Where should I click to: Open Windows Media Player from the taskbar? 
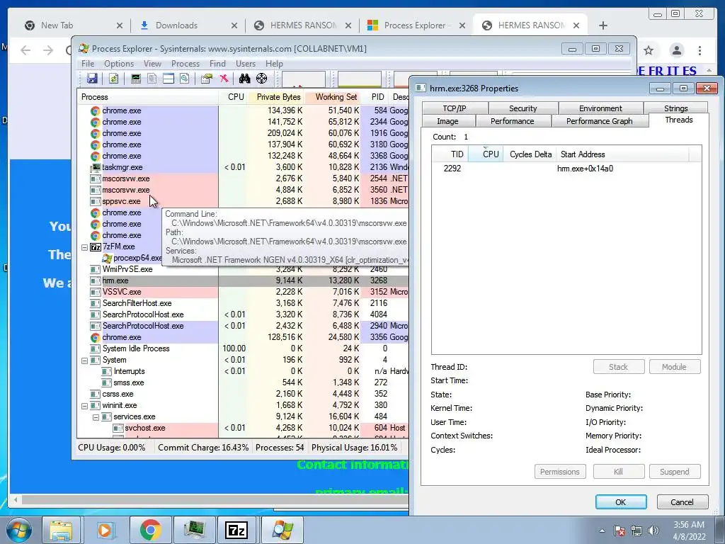pyautogui.click(x=105, y=530)
